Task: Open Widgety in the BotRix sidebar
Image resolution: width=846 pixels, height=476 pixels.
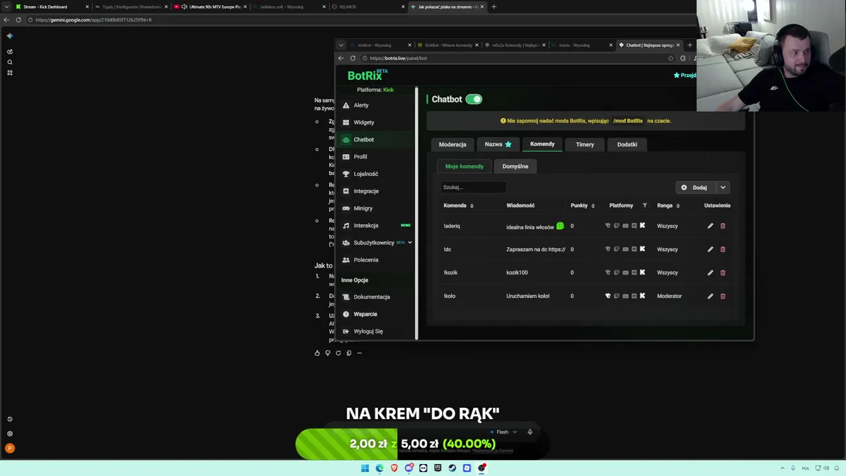Action: [364, 122]
